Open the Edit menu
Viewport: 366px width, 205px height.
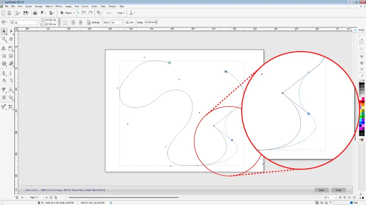[13, 6]
